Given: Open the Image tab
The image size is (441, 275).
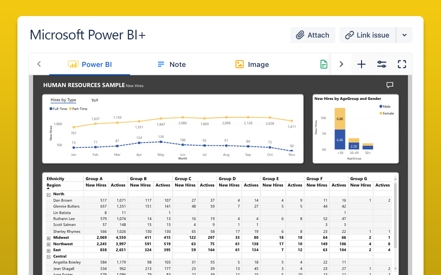Looking at the screenshot, I should click(252, 64).
